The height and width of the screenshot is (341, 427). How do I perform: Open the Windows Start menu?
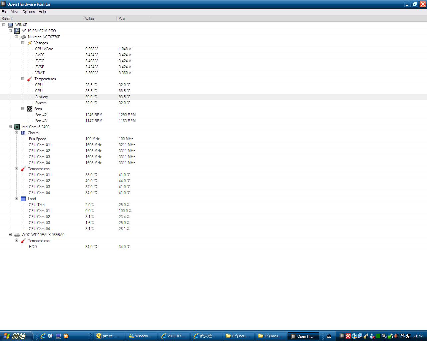(x=16, y=336)
